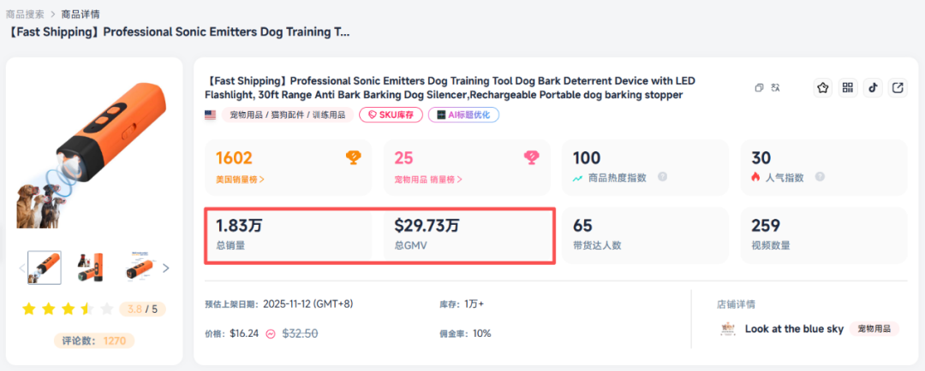Image resolution: width=925 pixels, height=371 pixels.
Task: Click the price trend icon beside $16.24
Action: (271, 333)
